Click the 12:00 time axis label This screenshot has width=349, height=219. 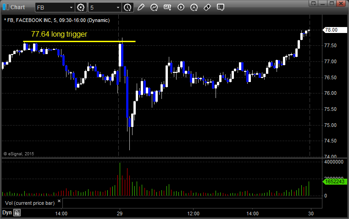[193, 214]
